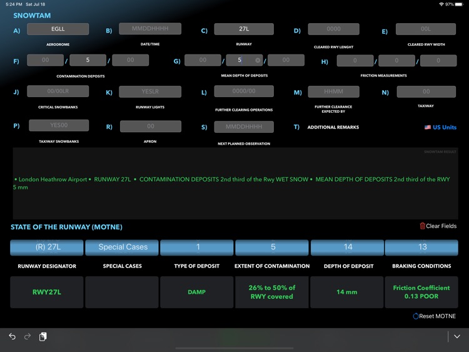
Task: Tap the SNOWTAM result text area
Action: pos(235,183)
